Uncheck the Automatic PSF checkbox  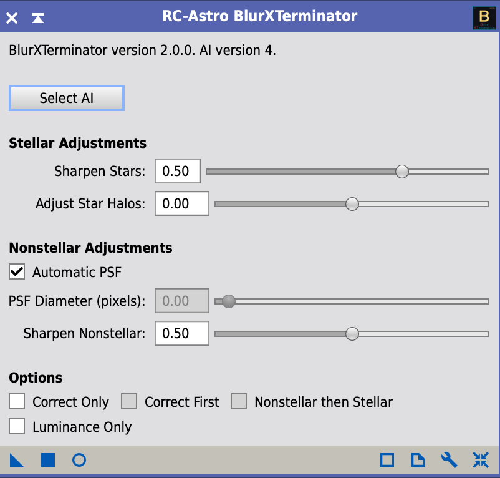pos(17,272)
